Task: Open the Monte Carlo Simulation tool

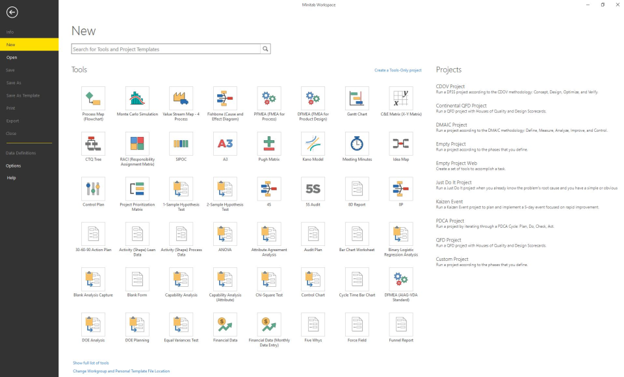Action: tap(137, 99)
